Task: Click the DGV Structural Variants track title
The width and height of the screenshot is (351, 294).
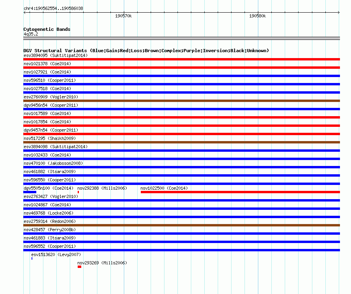Action: click(x=146, y=51)
